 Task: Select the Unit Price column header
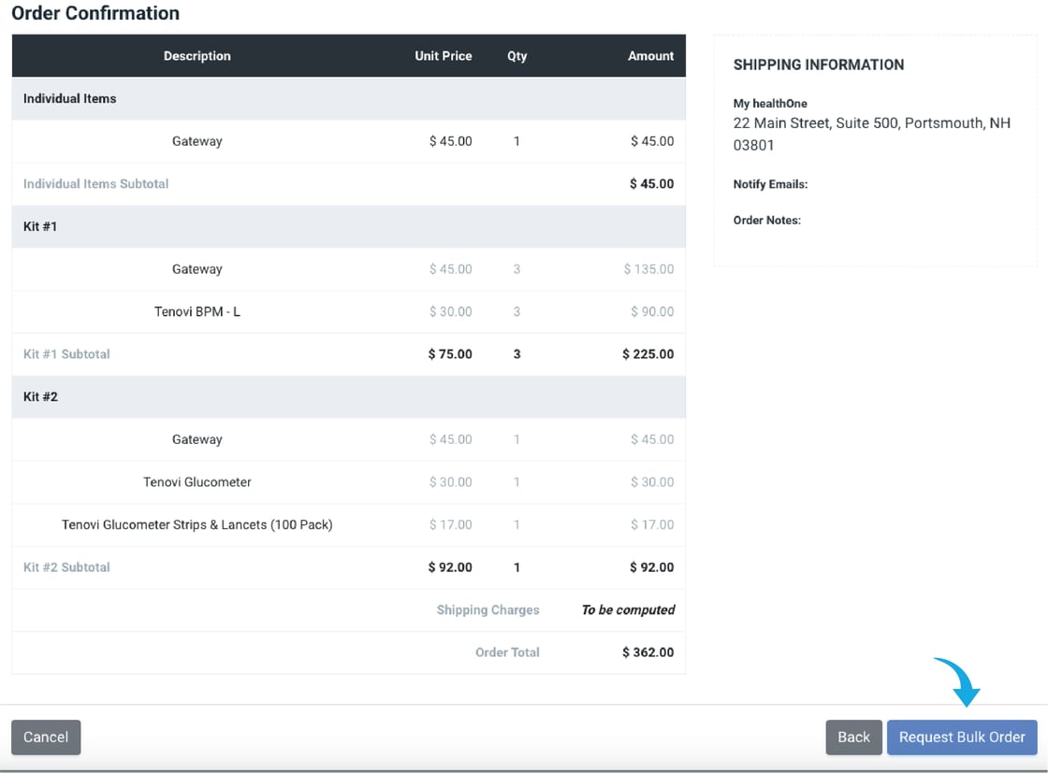coord(443,56)
